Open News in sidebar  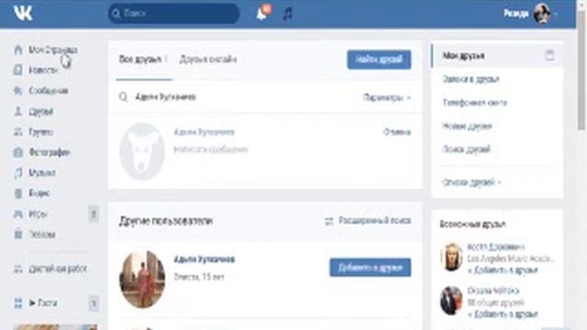[x=43, y=70]
